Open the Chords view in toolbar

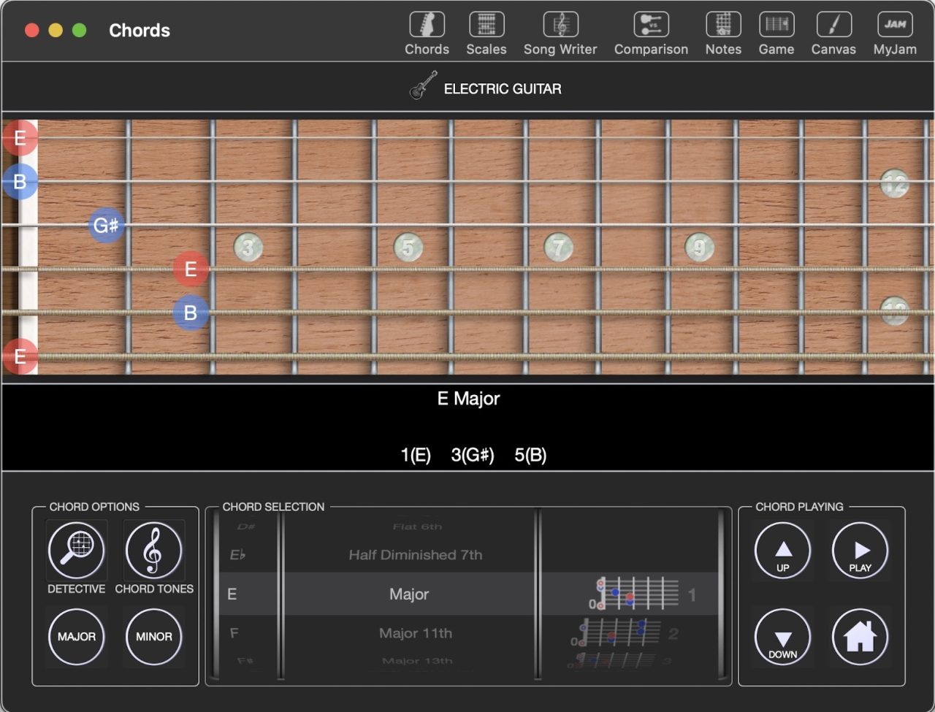(x=427, y=34)
